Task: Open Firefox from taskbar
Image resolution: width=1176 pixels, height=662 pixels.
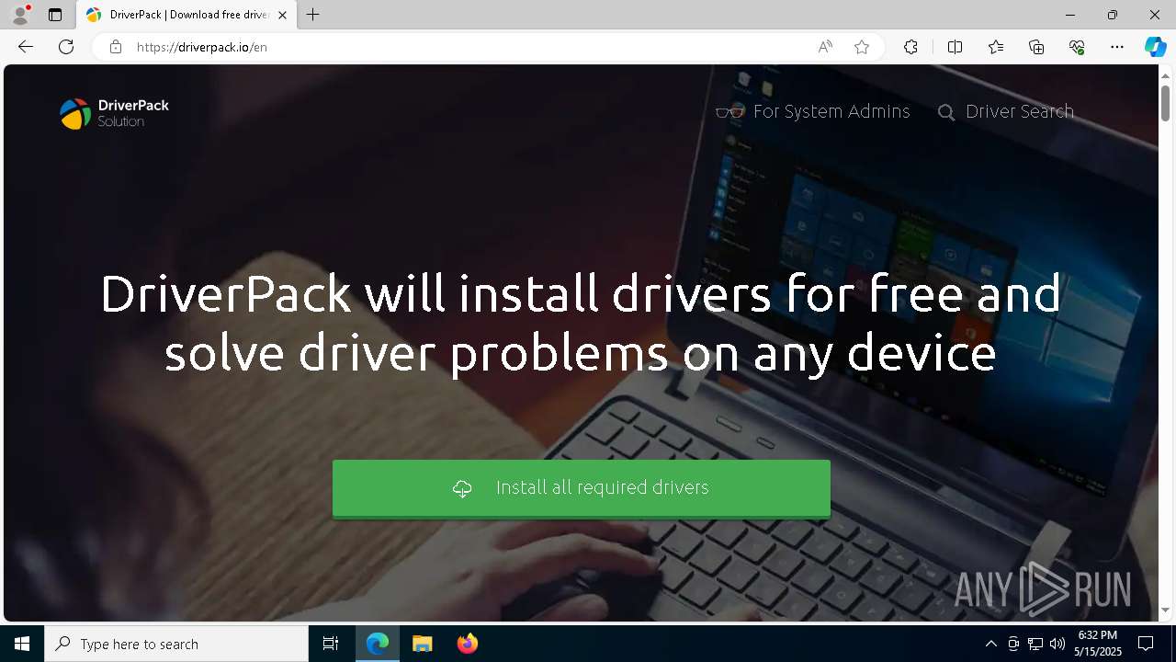Action: [x=468, y=644]
